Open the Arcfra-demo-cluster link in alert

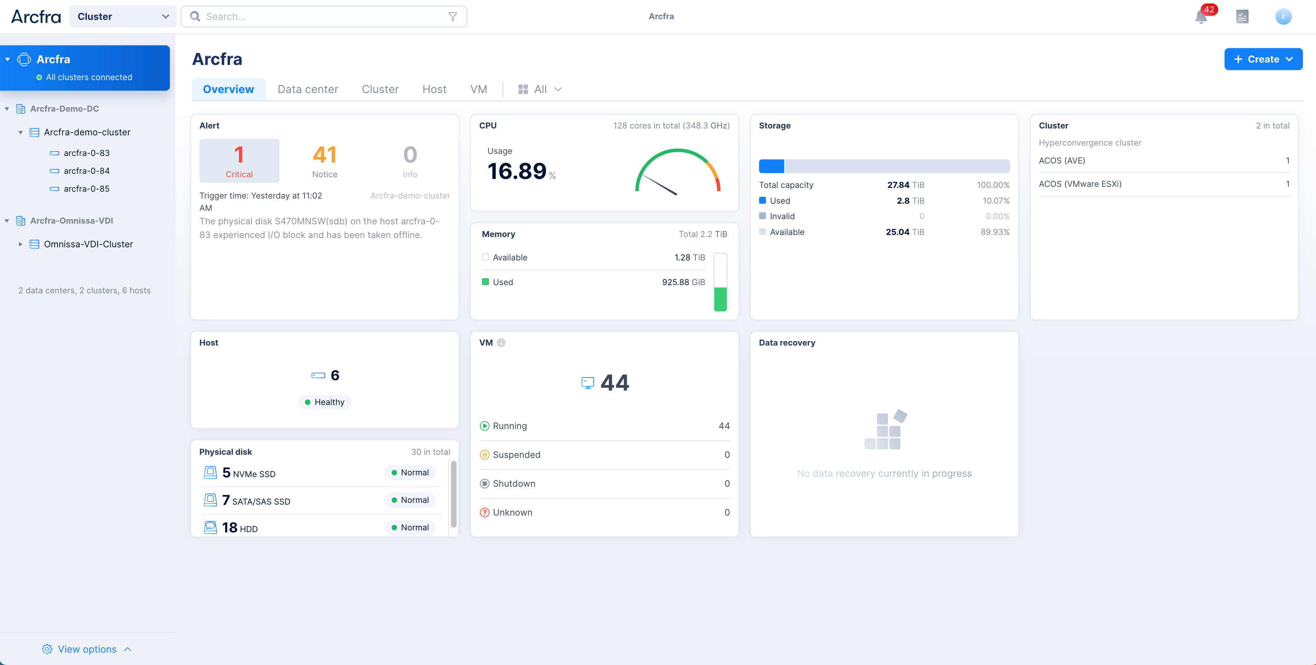[410, 195]
